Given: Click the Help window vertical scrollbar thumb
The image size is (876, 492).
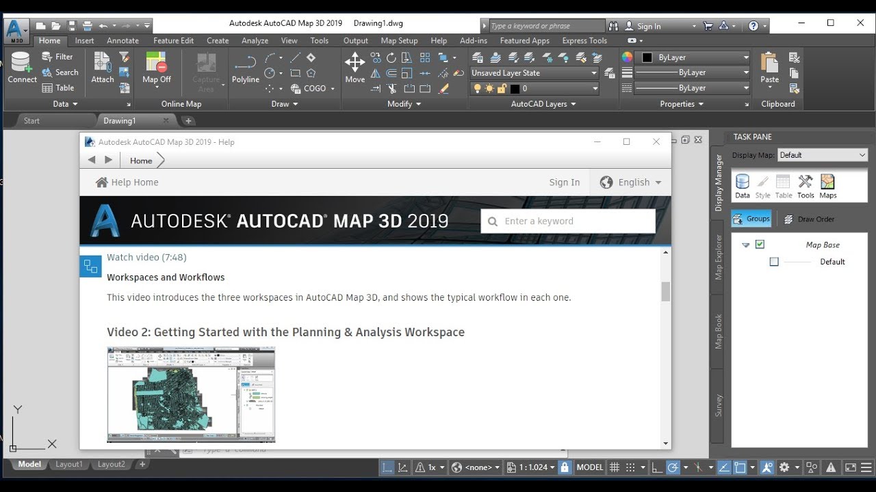Looking at the screenshot, I should pos(666,291).
